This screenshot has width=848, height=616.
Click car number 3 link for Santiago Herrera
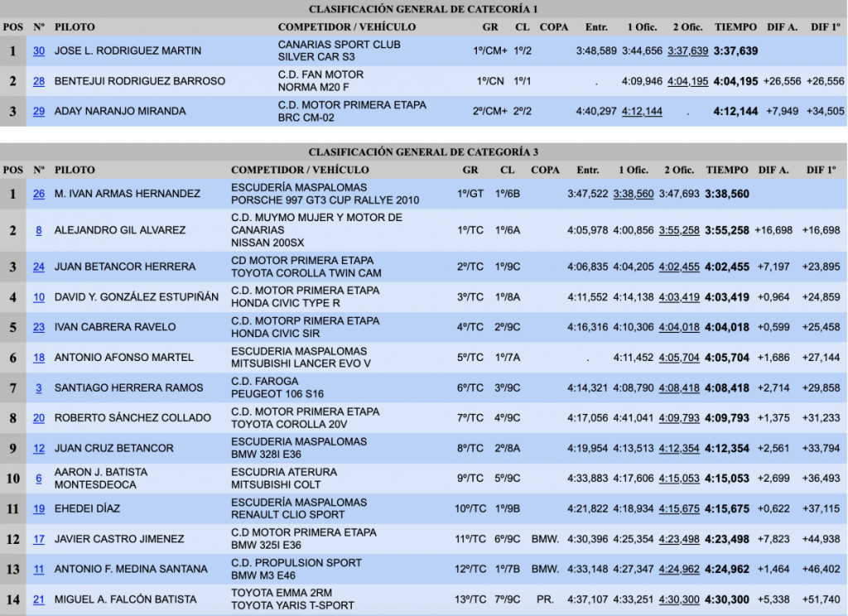click(x=39, y=387)
